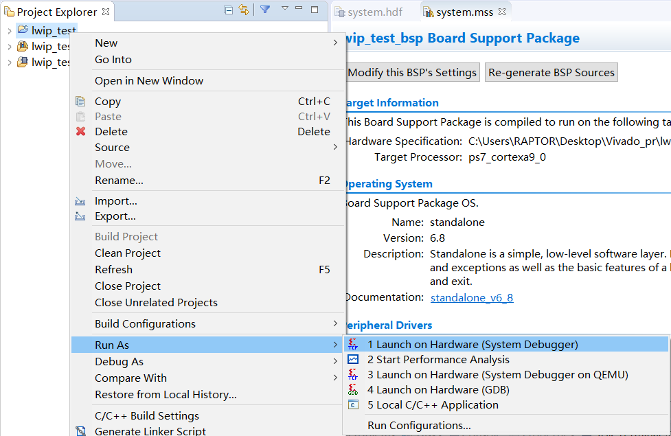
Task: Click the system.mss tab file icon
Action: pos(428,12)
